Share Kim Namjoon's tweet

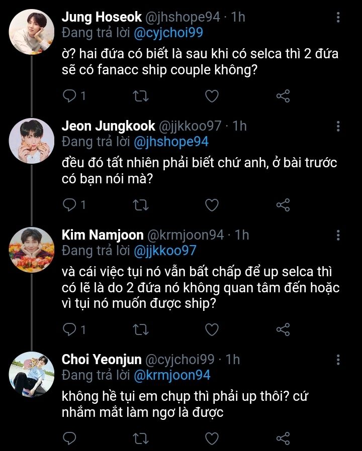[284, 329]
